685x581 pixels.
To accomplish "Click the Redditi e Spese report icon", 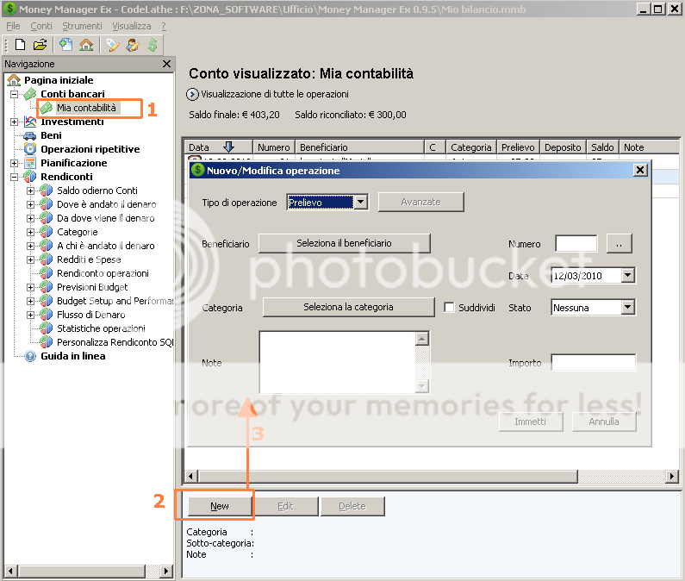I will tap(46, 259).
